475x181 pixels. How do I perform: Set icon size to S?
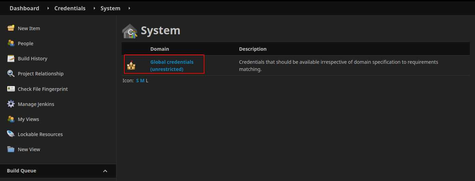click(x=138, y=81)
